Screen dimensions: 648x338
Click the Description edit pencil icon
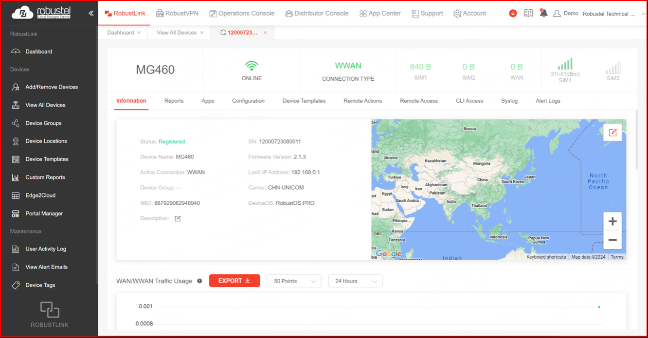click(178, 219)
